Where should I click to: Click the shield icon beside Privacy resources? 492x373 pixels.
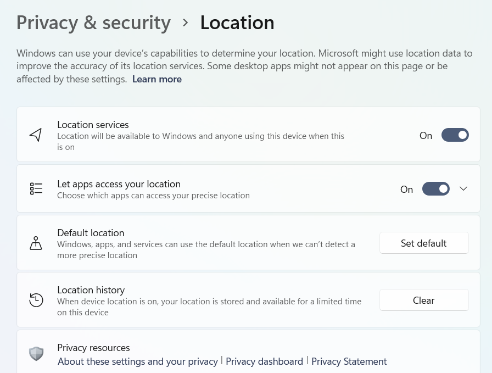pyautogui.click(x=36, y=353)
